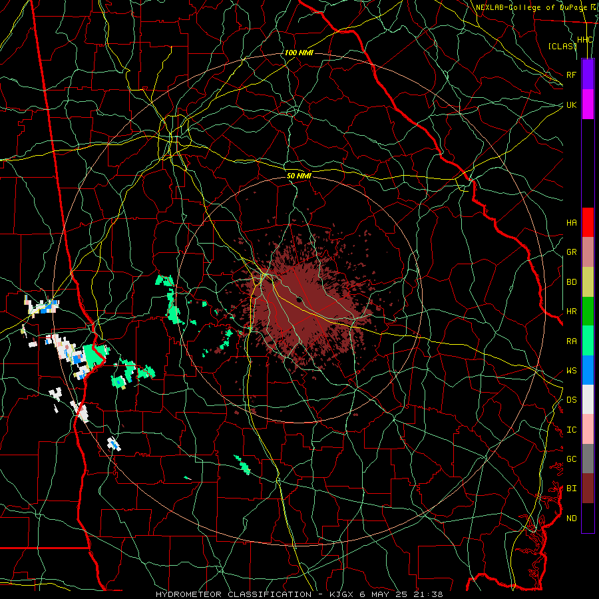This screenshot has width=599, height=599.
Task: Click the "RA" legend label
Action: (x=571, y=341)
